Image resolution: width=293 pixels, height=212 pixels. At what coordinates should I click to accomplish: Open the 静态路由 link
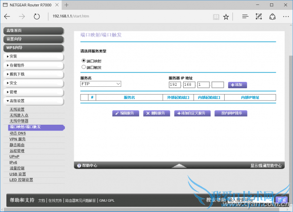pyautogui.click(x=17, y=145)
